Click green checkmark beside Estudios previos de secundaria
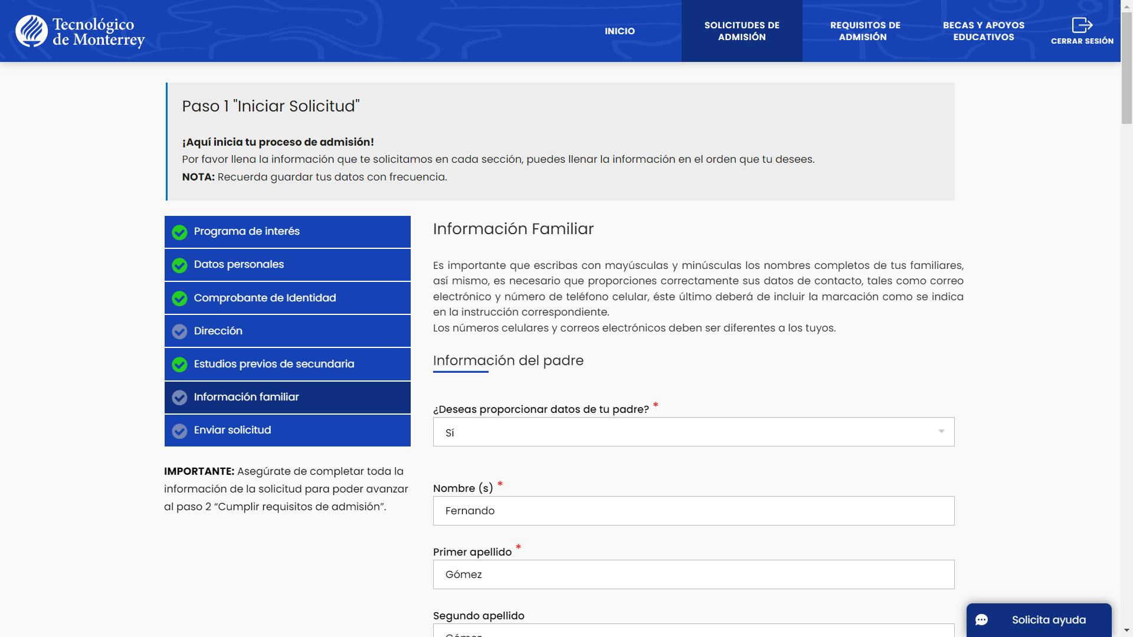Screen dimensions: 1133x637 coord(179,365)
